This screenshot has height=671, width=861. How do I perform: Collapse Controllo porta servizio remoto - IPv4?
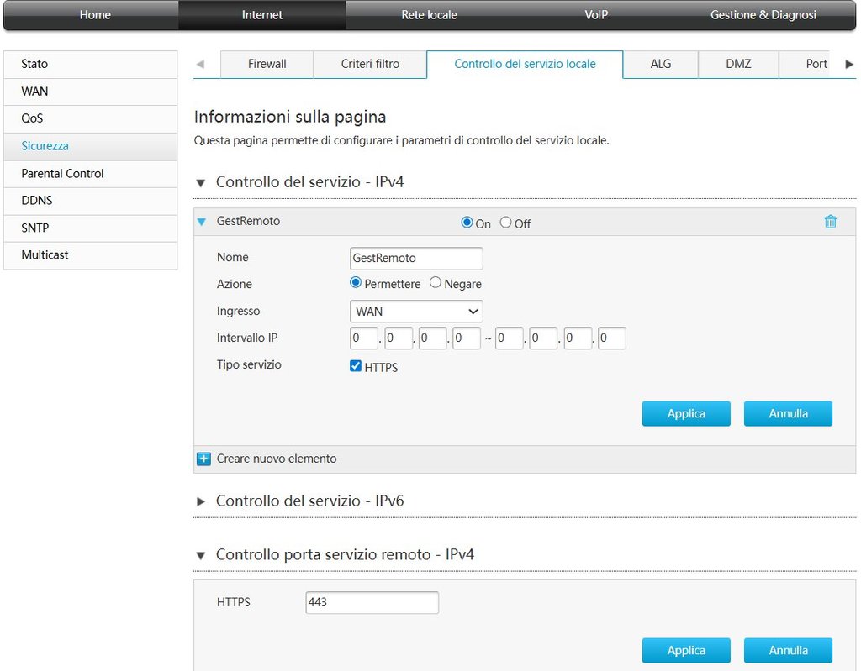(x=201, y=555)
